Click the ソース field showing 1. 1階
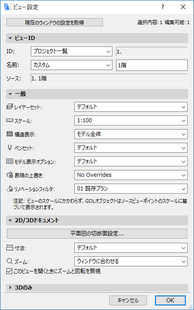This screenshot has width=194, height=310. [109, 79]
